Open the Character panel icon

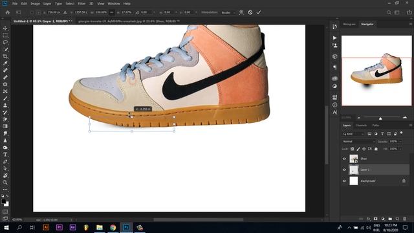tap(334, 112)
